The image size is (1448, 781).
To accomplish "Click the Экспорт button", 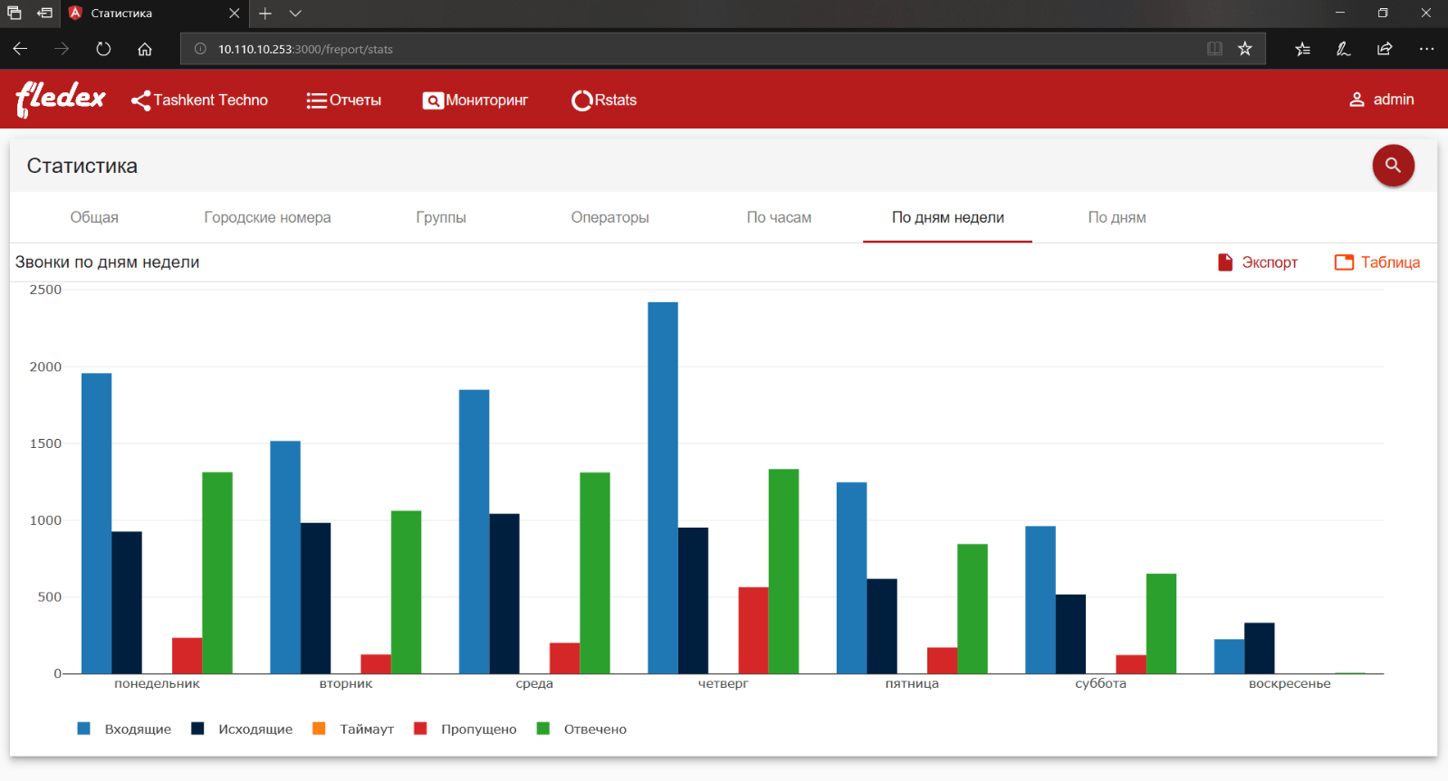I will (x=1257, y=262).
